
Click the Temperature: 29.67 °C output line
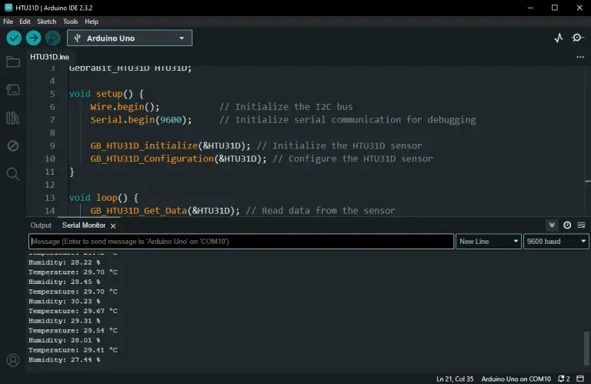pyautogui.click(x=73, y=311)
